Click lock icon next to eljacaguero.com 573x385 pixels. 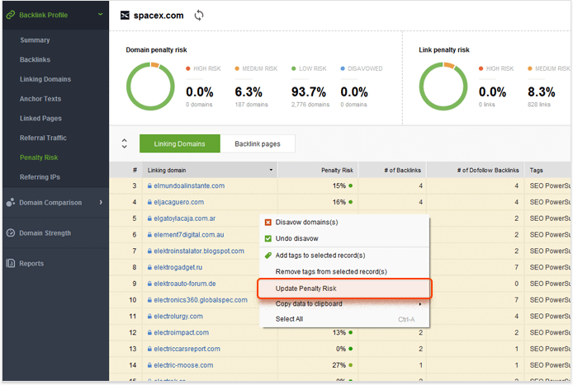pyautogui.click(x=149, y=202)
